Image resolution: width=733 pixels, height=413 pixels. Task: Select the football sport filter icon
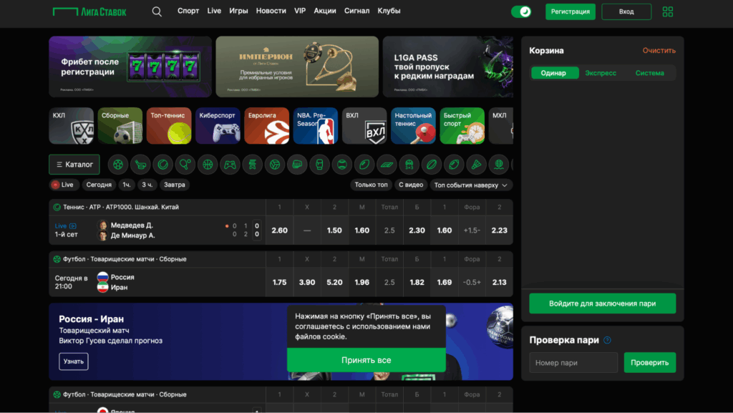click(117, 165)
